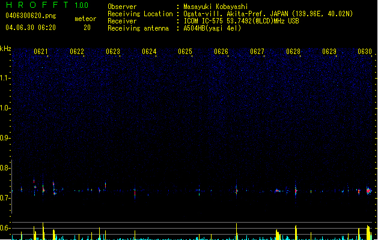Click observer name Masayuki Kobayashi

216,7
